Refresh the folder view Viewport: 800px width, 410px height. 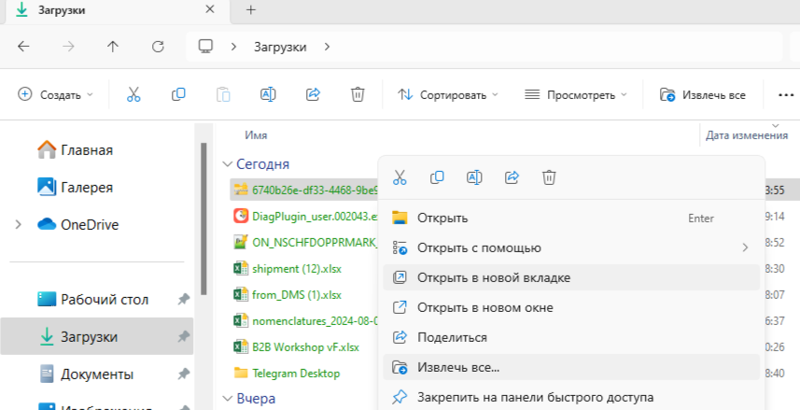(x=158, y=47)
